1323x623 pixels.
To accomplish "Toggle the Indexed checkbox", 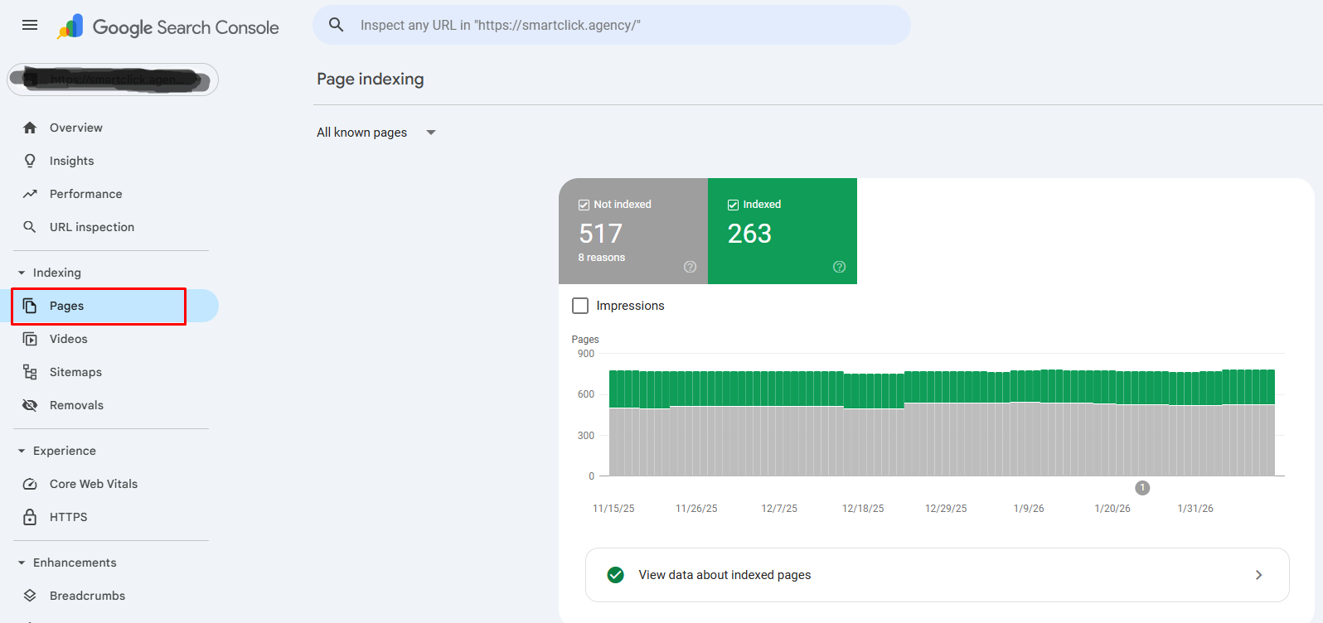I will (x=733, y=205).
